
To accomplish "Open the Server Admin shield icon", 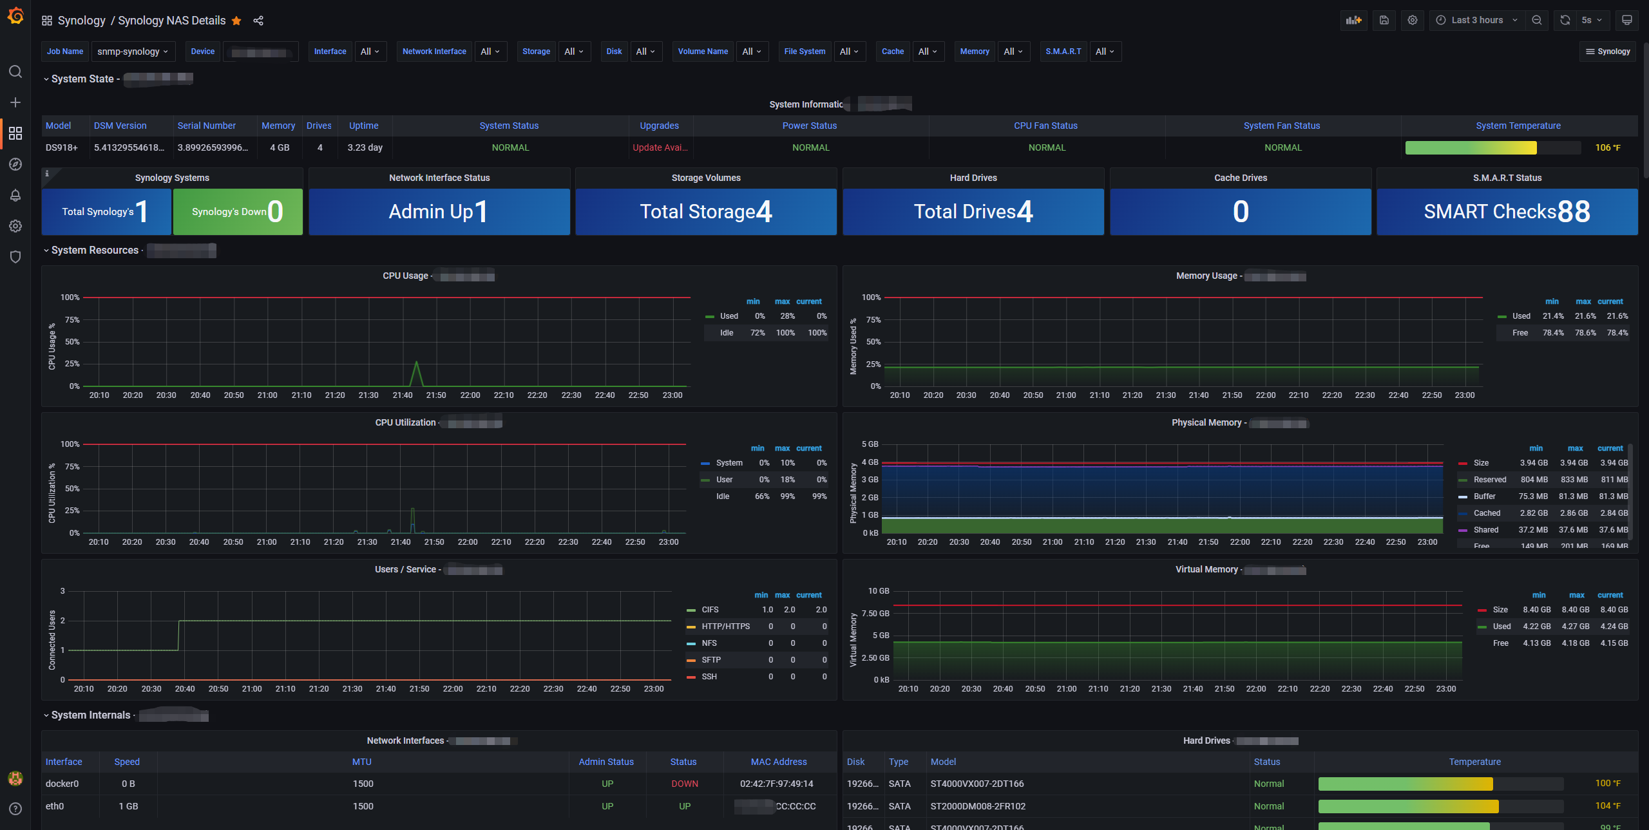I will pos(15,257).
